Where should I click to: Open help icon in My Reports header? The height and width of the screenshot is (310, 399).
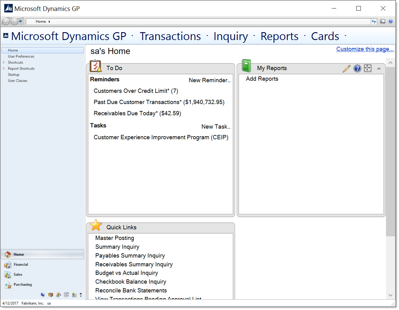coord(357,68)
